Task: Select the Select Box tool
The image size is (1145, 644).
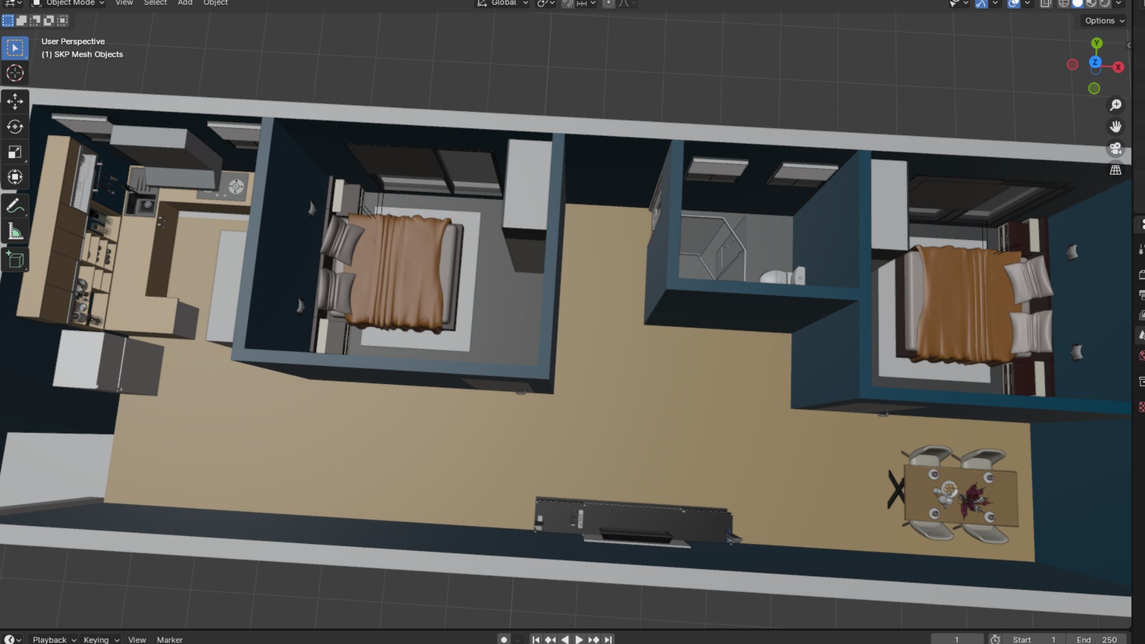Action: tap(15, 48)
